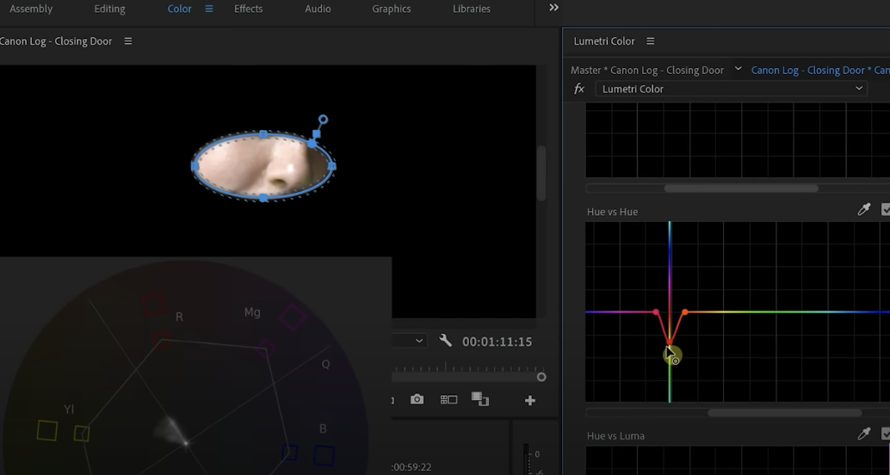Image resolution: width=890 pixels, height=475 pixels.
Task: Toggle the Comparison View icon
Action: [448, 399]
